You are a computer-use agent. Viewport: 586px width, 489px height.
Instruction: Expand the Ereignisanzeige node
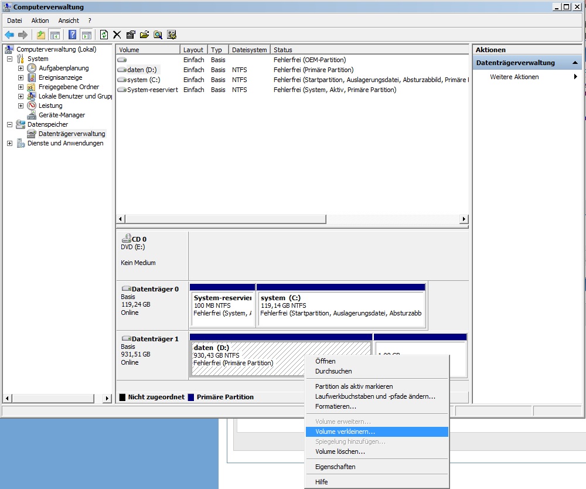pyautogui.click(x=21, y=77)
